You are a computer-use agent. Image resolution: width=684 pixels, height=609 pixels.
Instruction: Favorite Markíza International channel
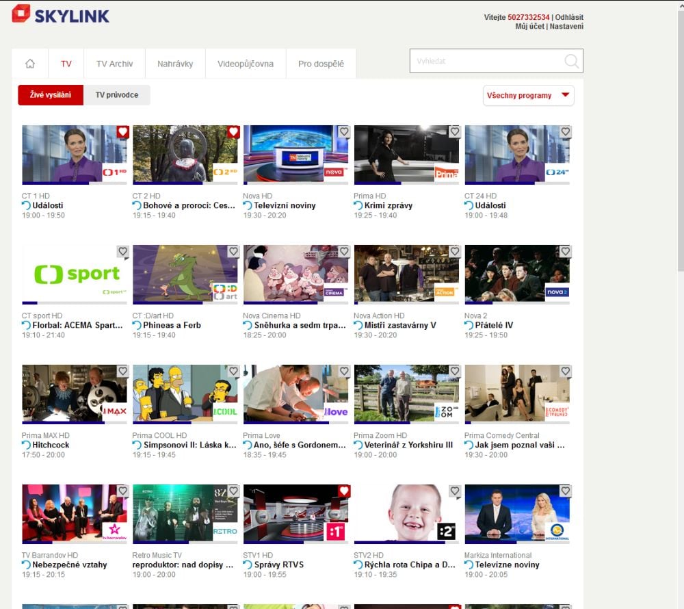point(566,491)
